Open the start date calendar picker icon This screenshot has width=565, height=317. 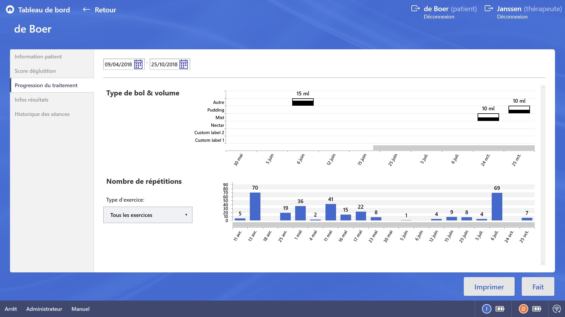[x=138, y=64]
